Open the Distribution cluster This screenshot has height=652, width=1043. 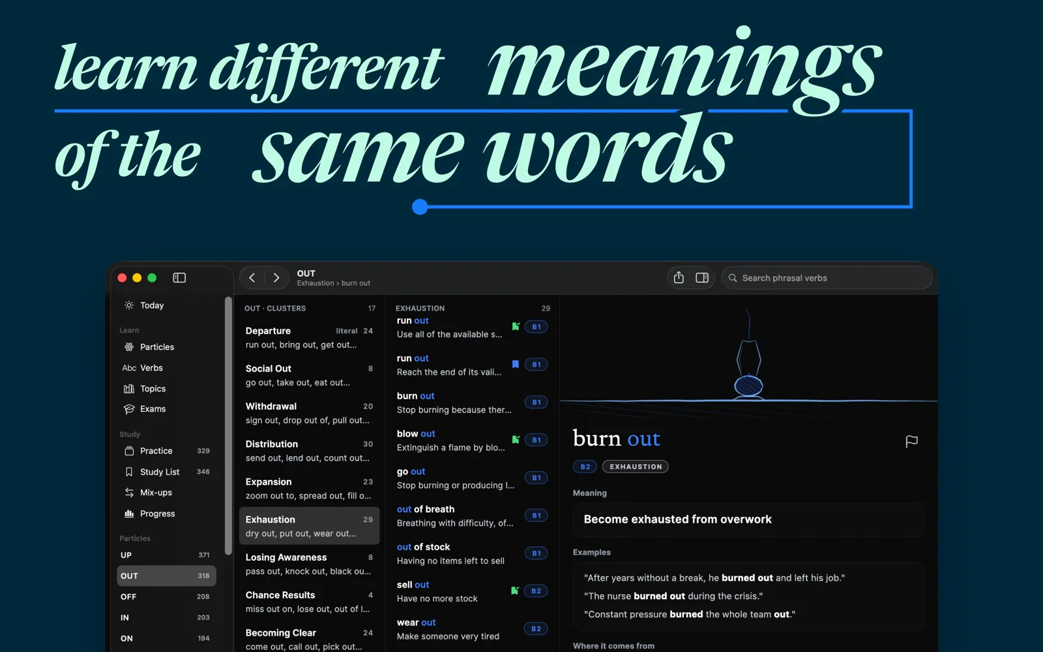click(309, 451)
